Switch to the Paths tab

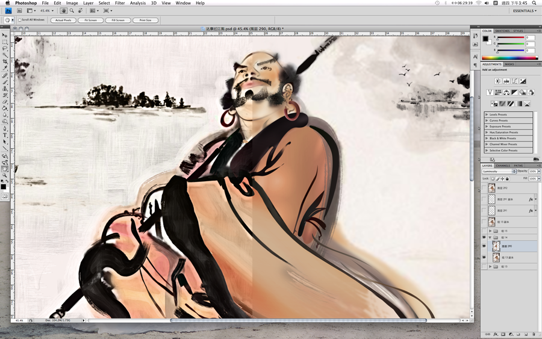(x=518, y=166)
